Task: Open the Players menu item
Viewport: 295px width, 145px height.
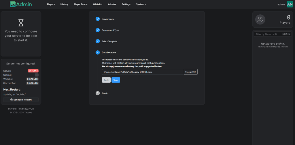Action: click(x=51, y=4)
